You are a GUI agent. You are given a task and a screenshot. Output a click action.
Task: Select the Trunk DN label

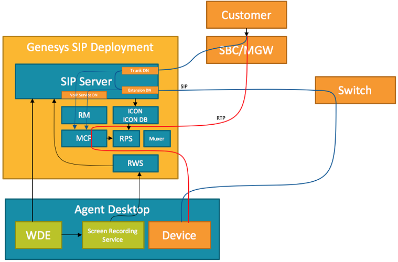click(139, 70)
